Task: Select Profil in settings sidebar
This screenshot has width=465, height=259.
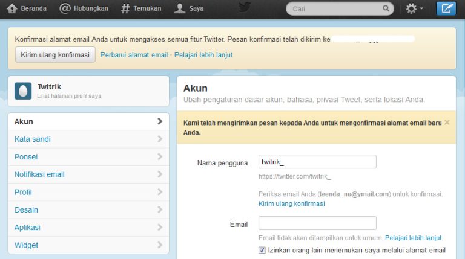Action: (x=88, y=192)
